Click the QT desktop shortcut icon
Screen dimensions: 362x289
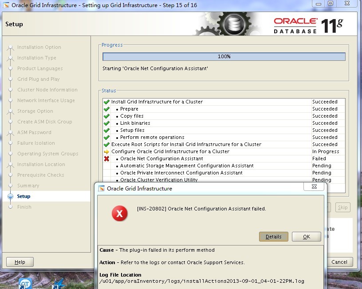click(x=25, y=284)
